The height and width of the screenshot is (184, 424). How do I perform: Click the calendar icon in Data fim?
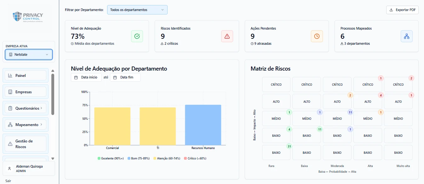[115, 78]
